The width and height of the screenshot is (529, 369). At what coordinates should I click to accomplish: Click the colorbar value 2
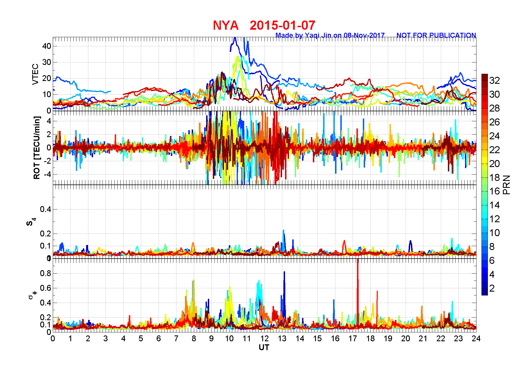tap(492, 288)
